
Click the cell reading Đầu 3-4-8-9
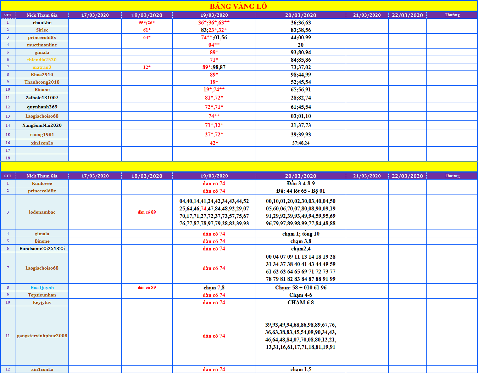point(301,183)
